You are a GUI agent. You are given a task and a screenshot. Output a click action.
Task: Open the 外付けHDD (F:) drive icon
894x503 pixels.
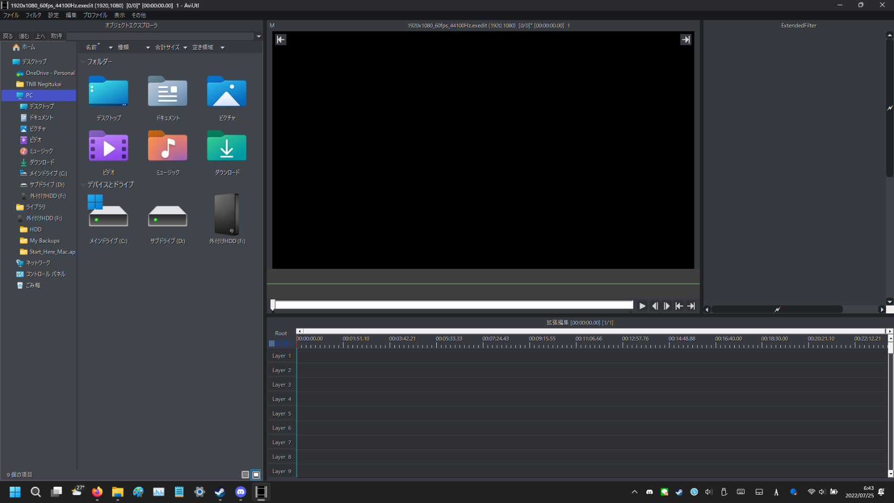227,215
